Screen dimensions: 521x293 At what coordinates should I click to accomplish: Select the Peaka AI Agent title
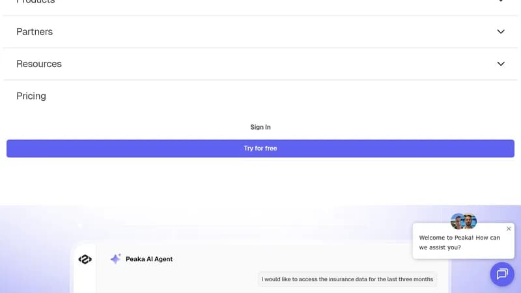tap(149, 259)
